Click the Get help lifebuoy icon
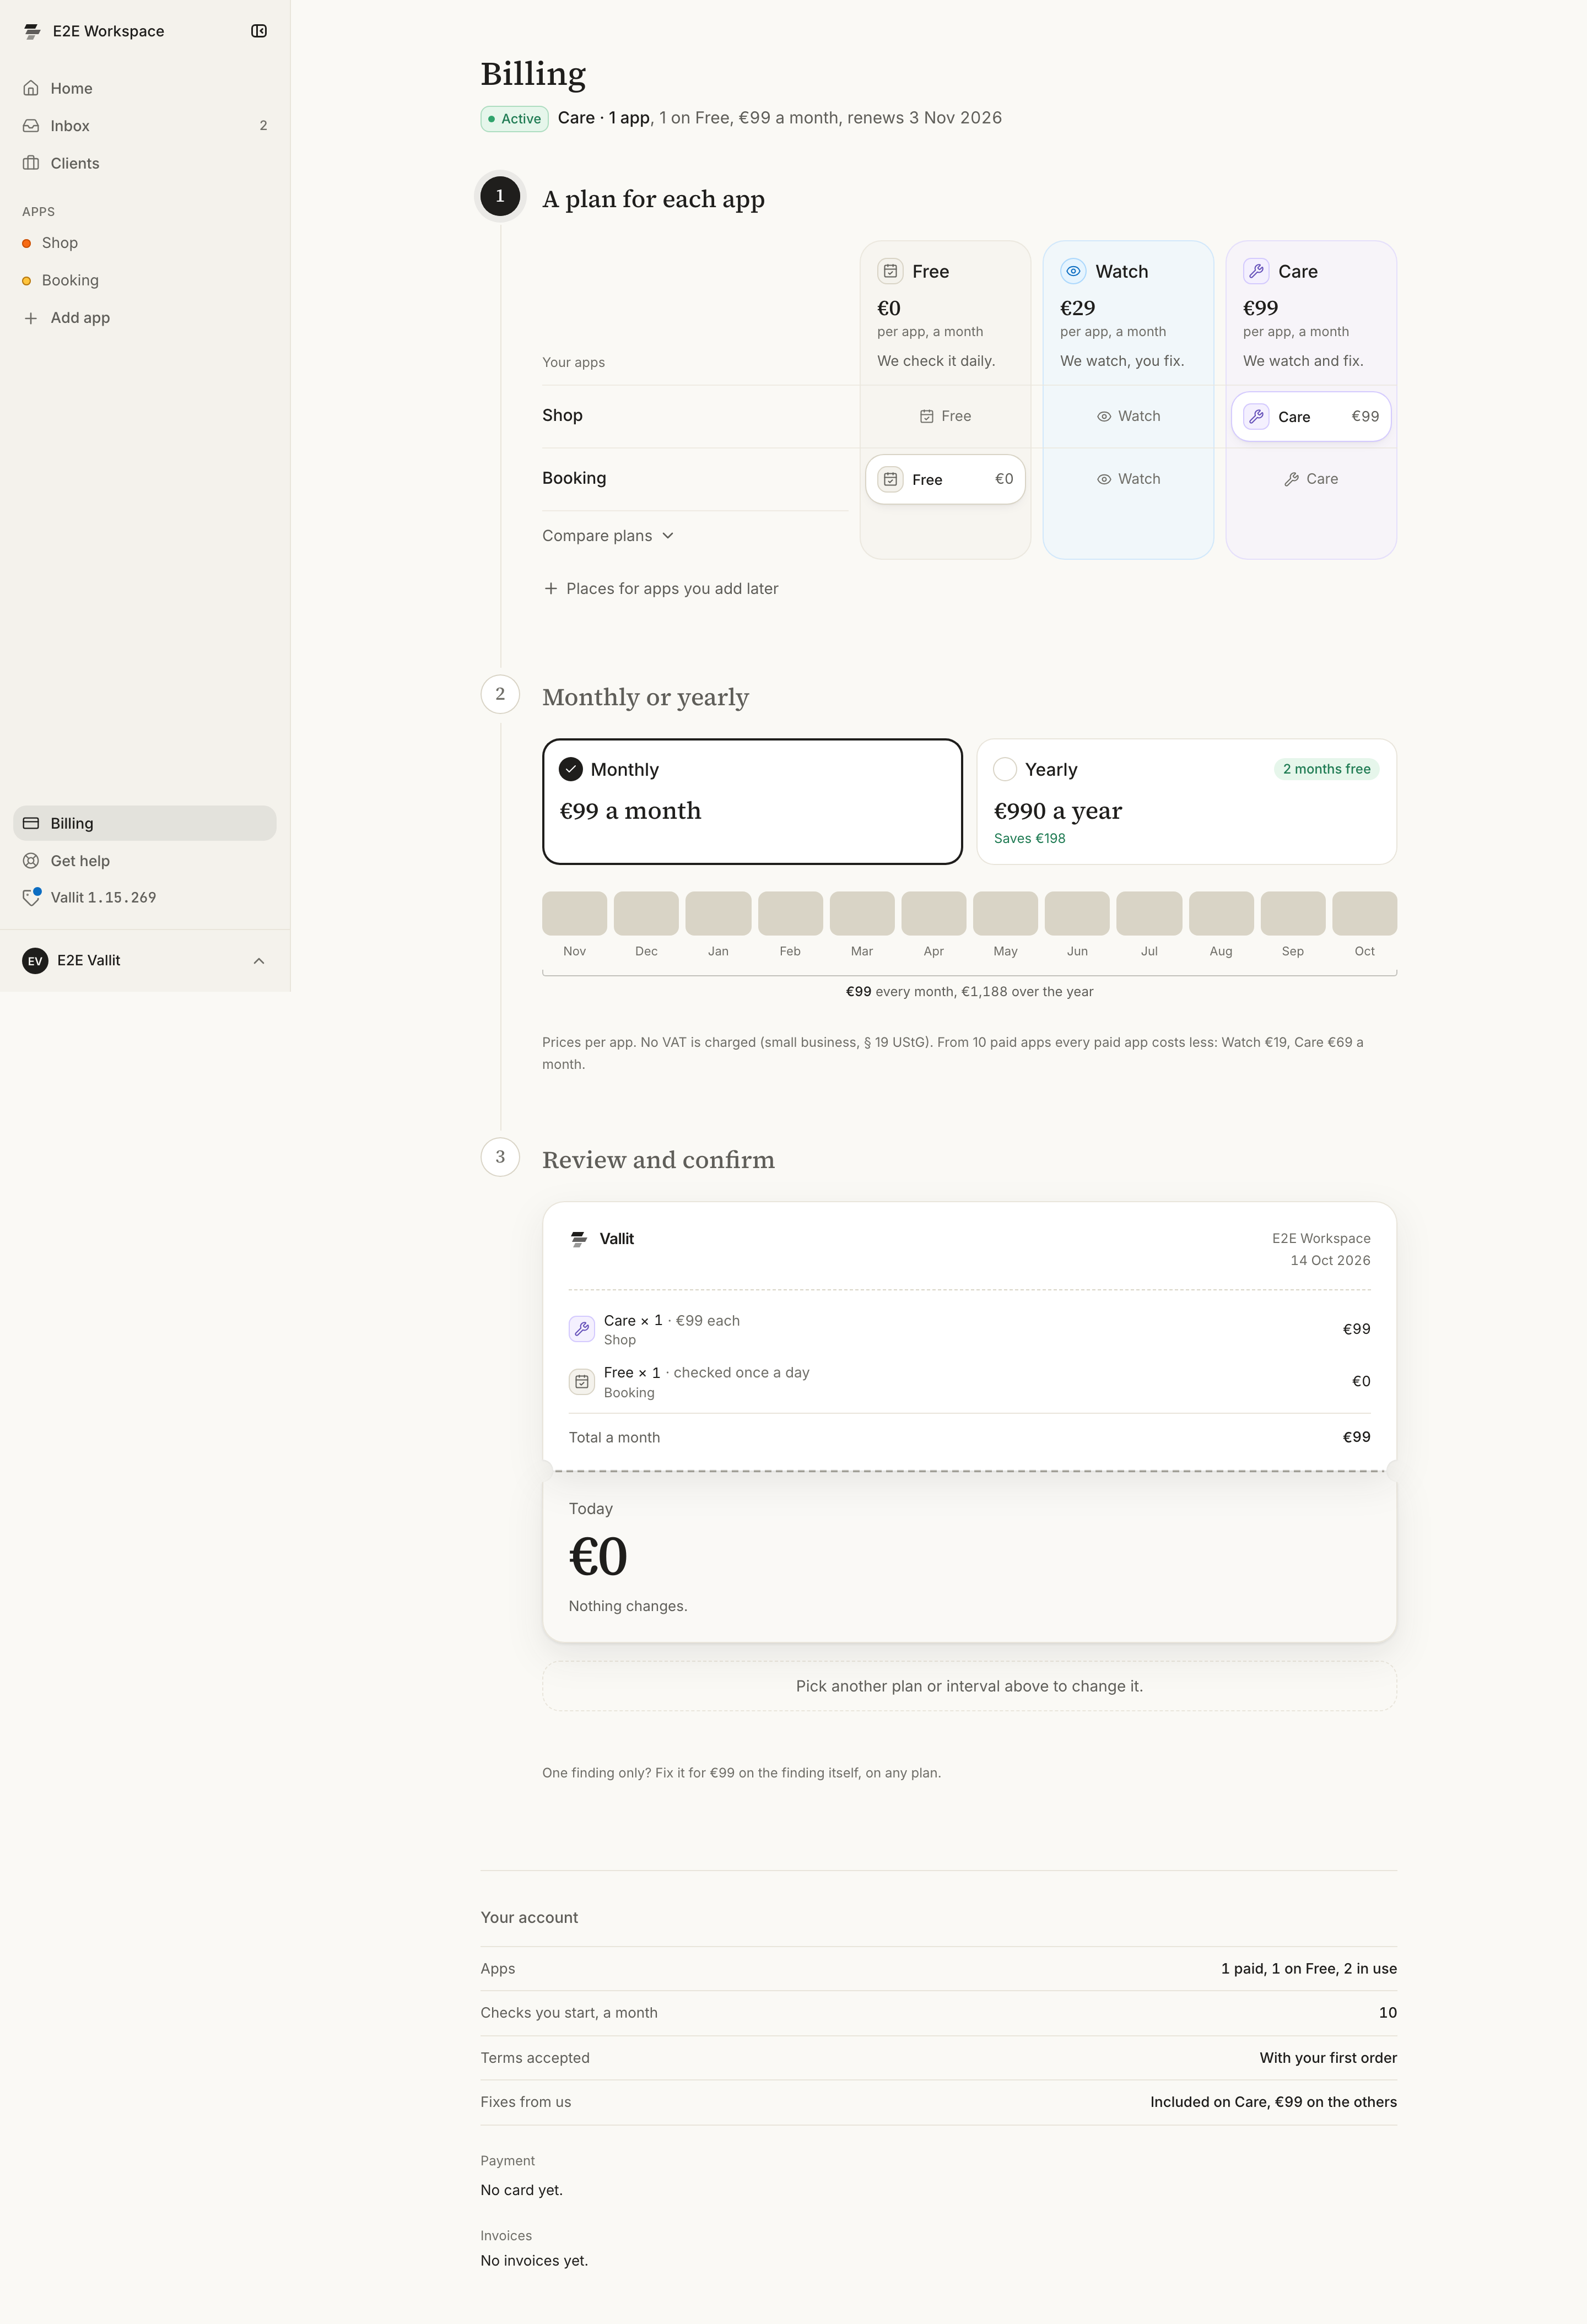 pos(31,861)
